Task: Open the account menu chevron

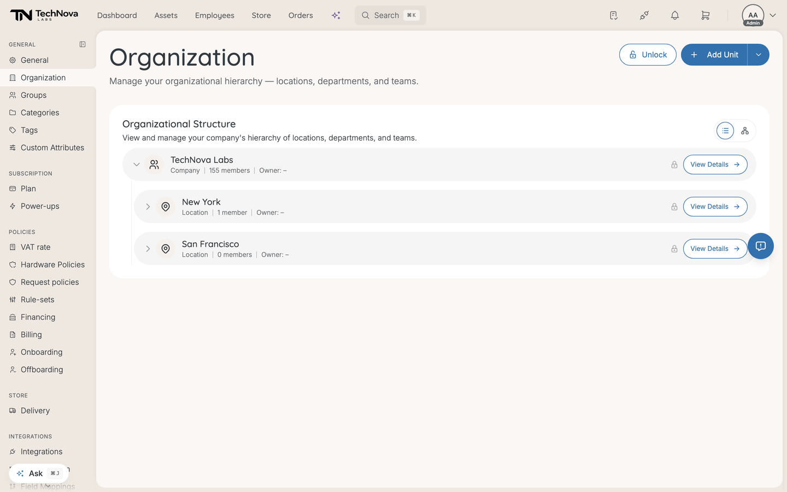Action: click(x=773, y=15)
